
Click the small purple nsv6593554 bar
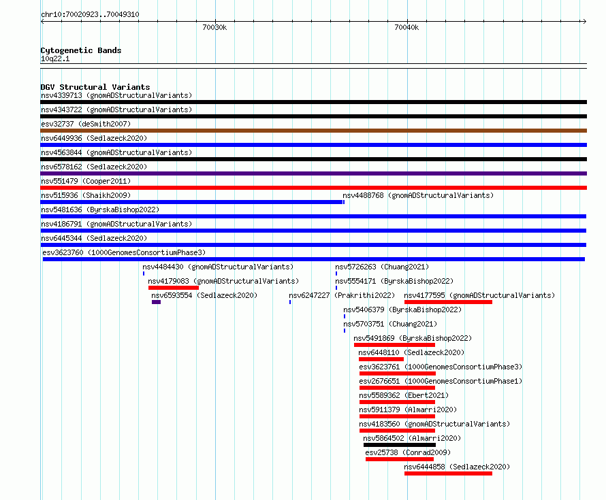(x=156, y=302)
